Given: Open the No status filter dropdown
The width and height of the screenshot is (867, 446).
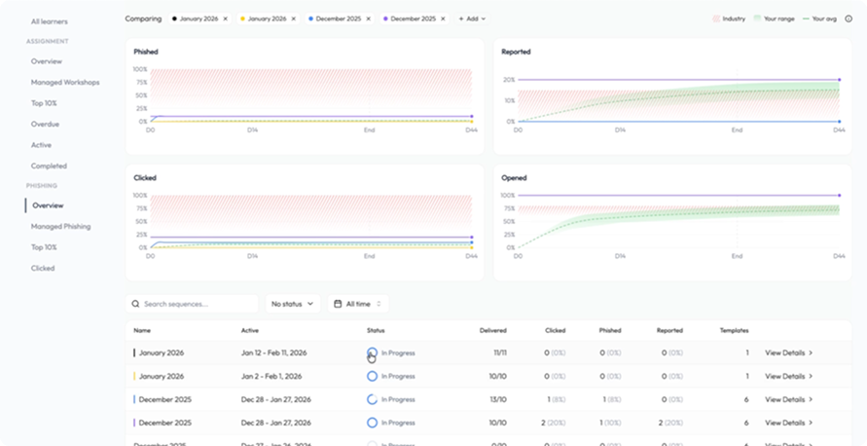Looking at the screenshot, I should pyautogui.click(x=293, y=304).
